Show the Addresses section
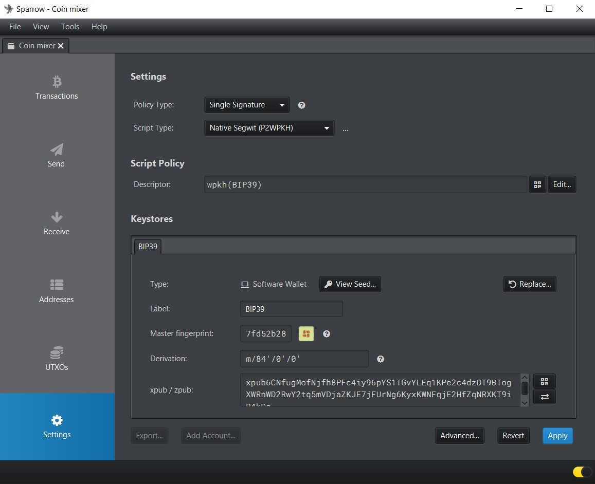595x484 pixels. tap(57, 291)
